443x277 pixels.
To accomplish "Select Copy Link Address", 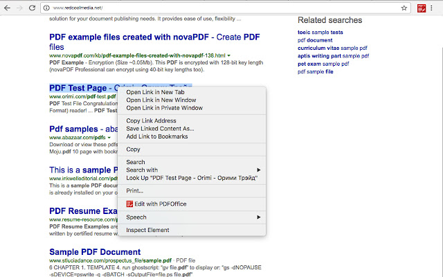I will (x=151, y=120).
